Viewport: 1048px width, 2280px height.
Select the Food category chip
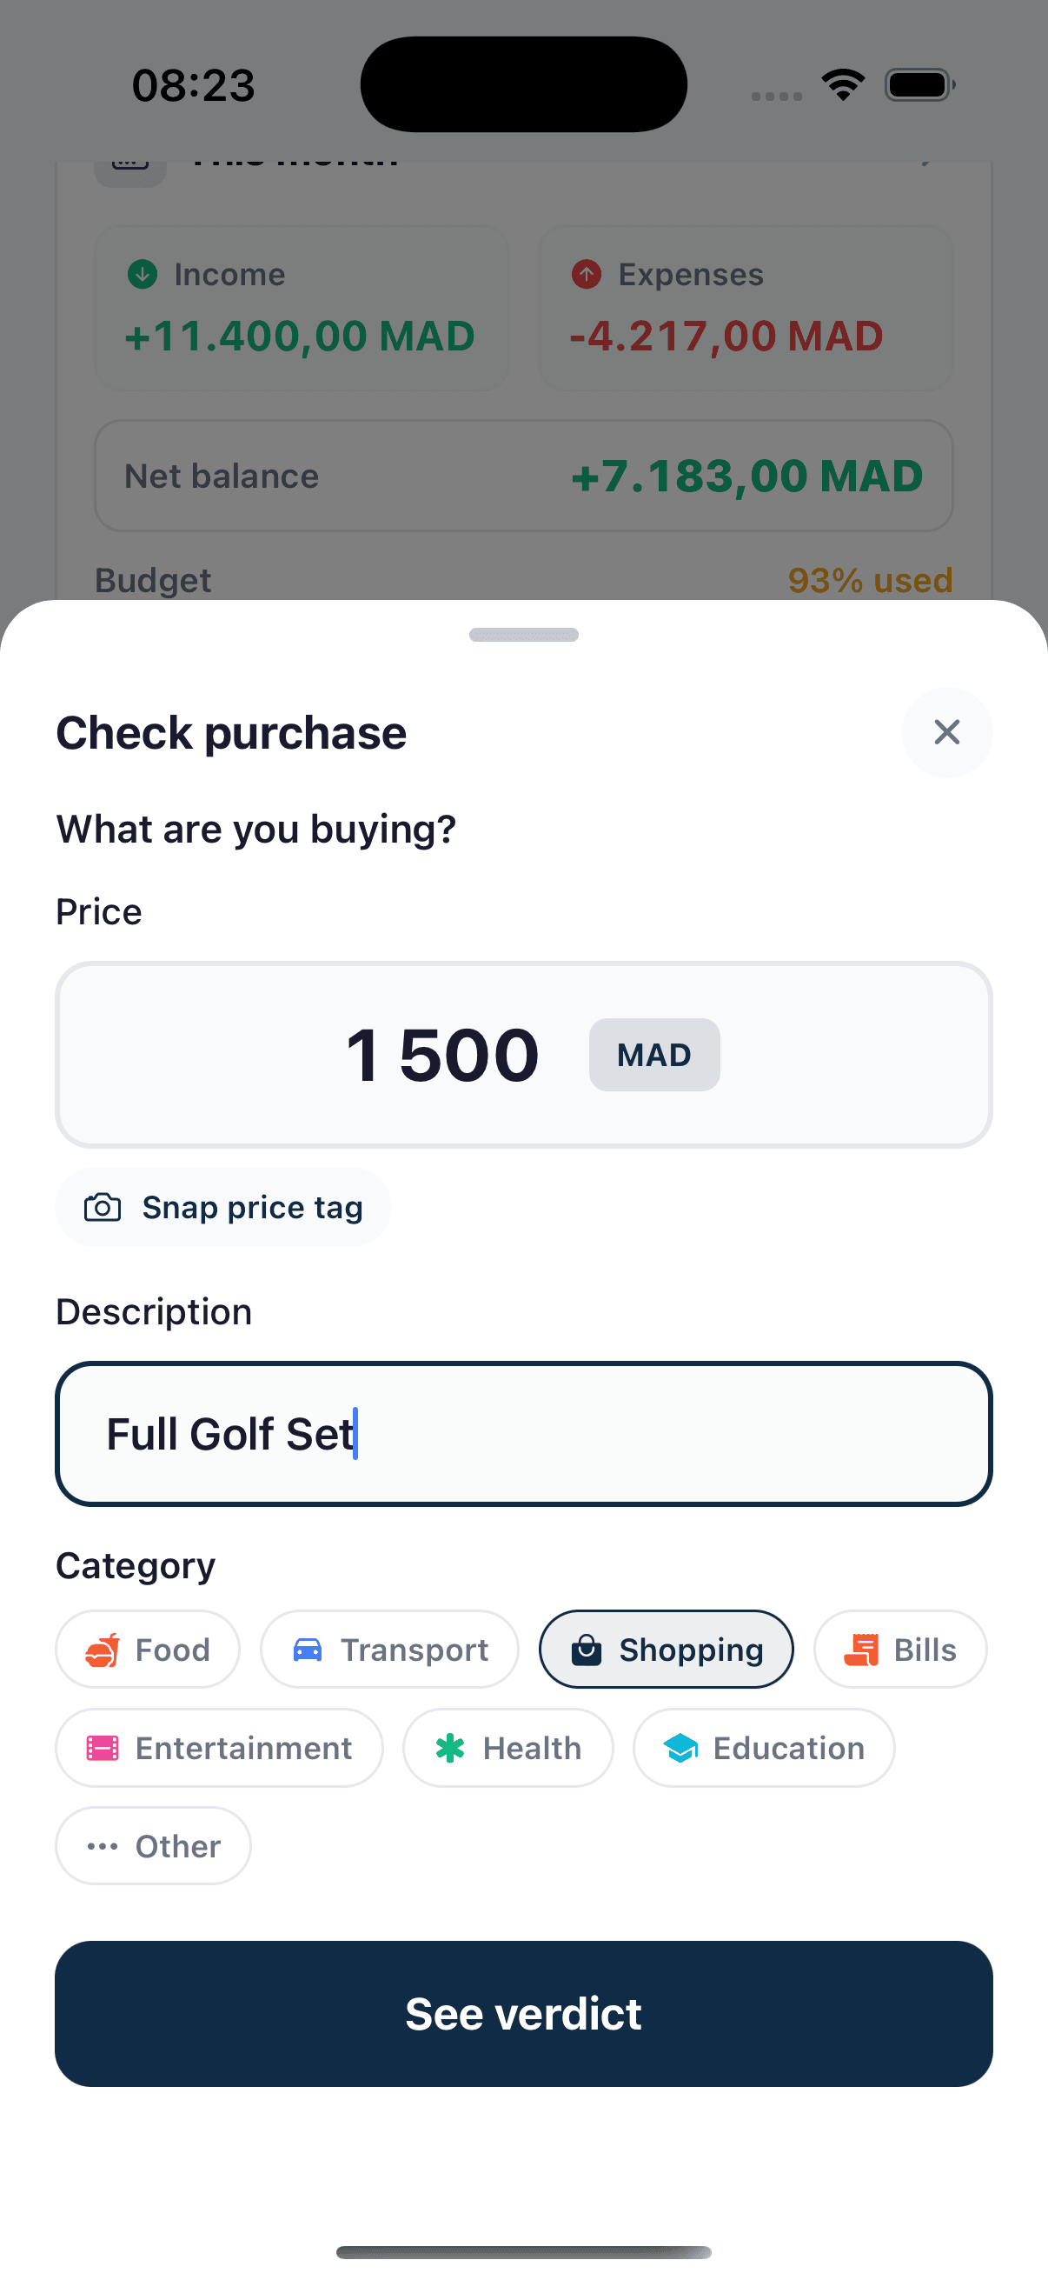click(x=148, y=1649)
